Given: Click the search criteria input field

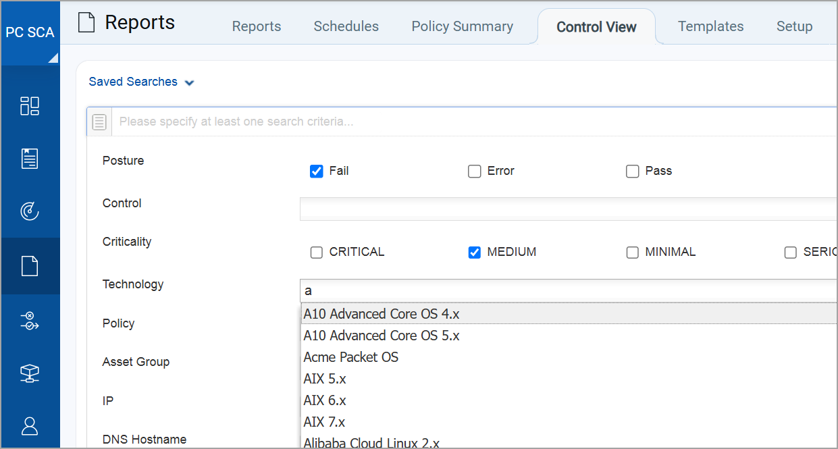Looking at the screenshot, I should (x=474, y=122).
